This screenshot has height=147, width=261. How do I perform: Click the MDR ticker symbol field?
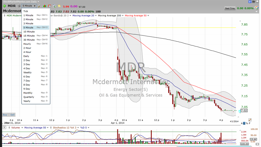[12, 6]
